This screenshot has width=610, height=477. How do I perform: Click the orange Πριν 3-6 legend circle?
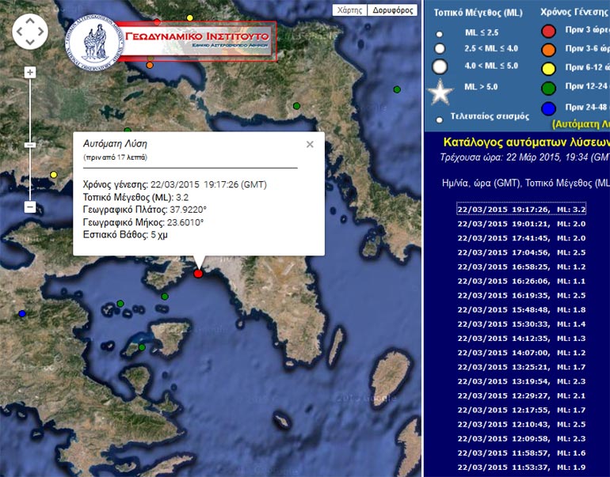(x=547, y=50)
